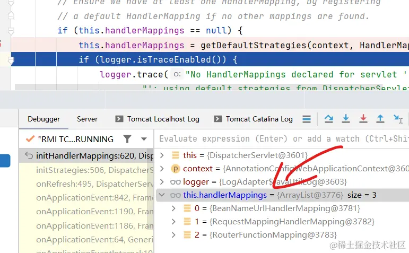The height and width of the screenshot is (253, 409).
Task: Click the 'if (this.handlerMappings == null)' line
Action: [x=150, y=31]
